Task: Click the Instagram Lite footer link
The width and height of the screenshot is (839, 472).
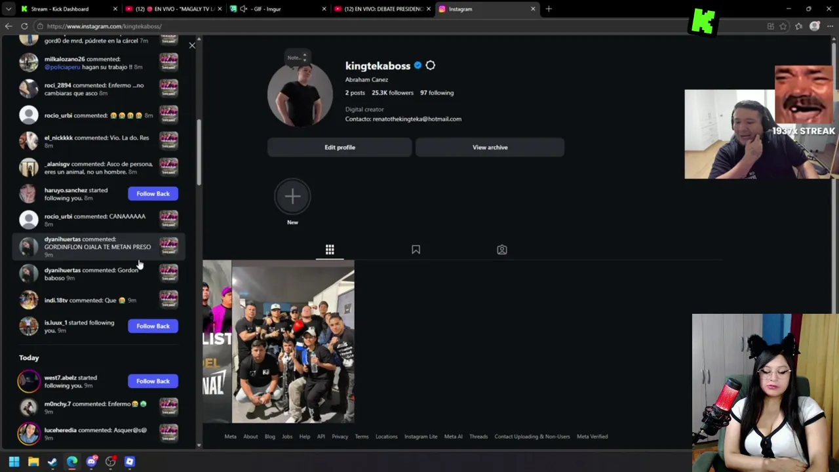Action: point(421,437)
